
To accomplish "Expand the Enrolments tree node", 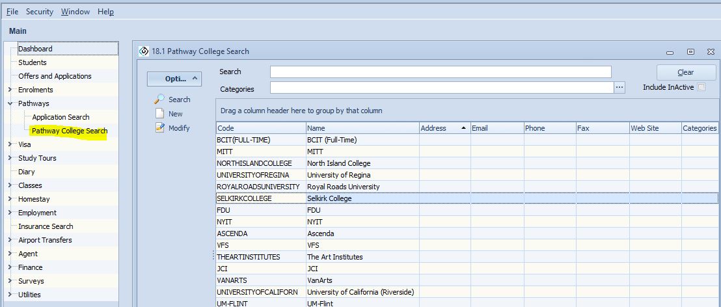I will [x=10, y=90].
